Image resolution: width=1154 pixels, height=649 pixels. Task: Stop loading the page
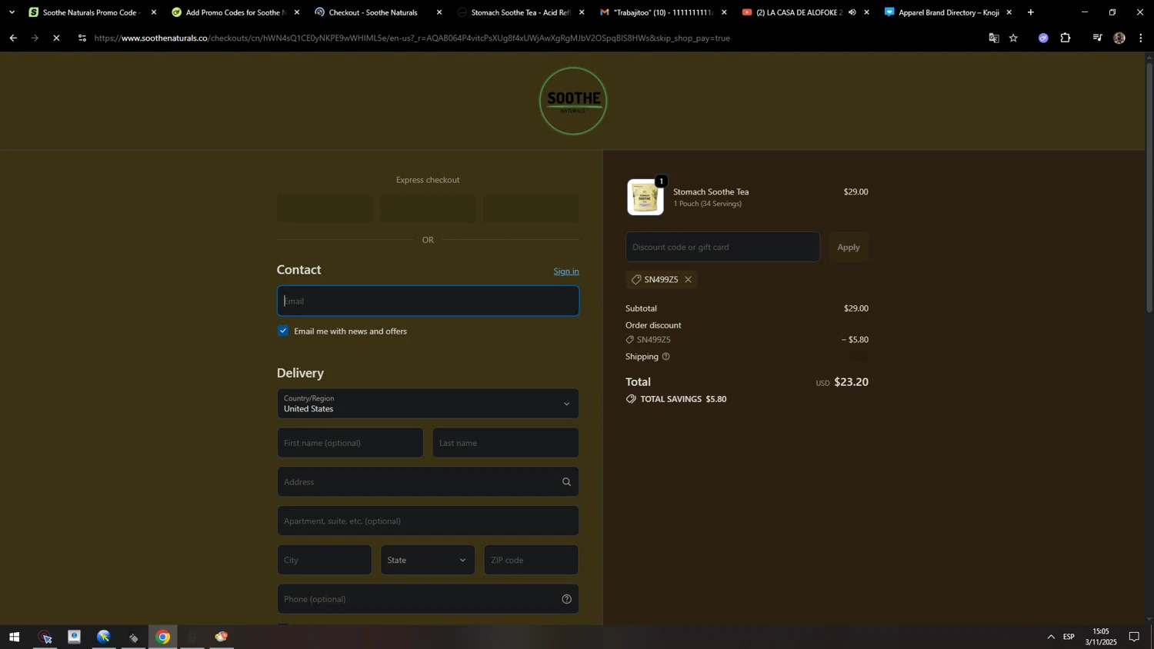coord(56,38)
